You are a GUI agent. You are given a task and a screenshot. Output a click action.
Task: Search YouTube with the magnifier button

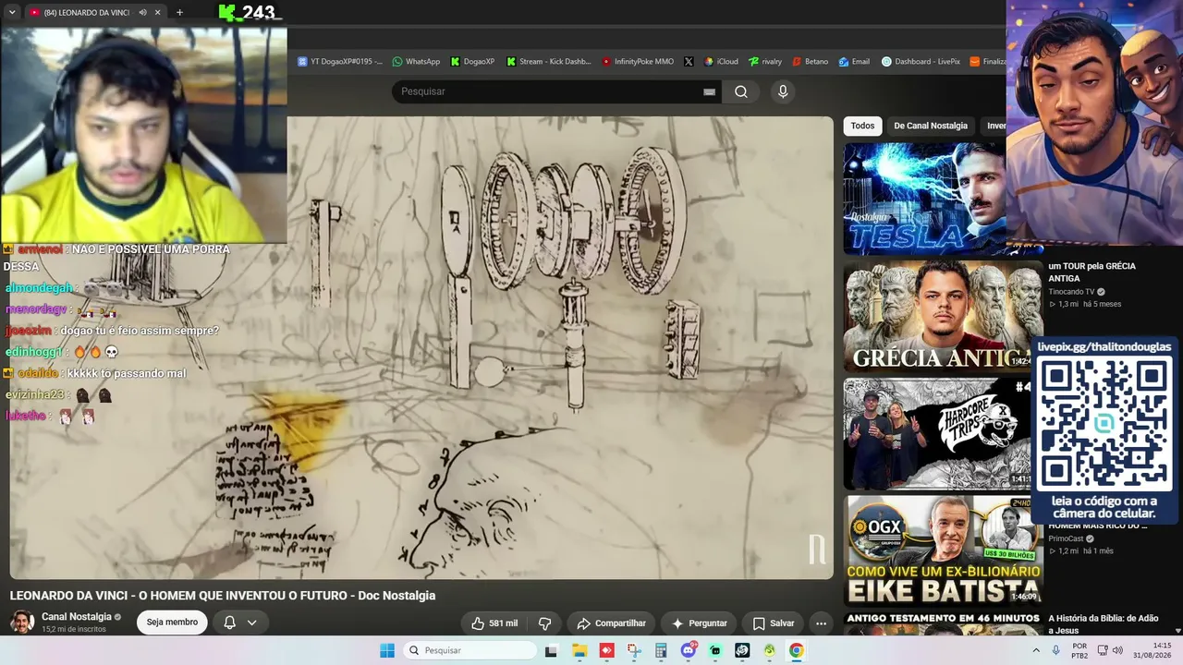coord(741,91)
